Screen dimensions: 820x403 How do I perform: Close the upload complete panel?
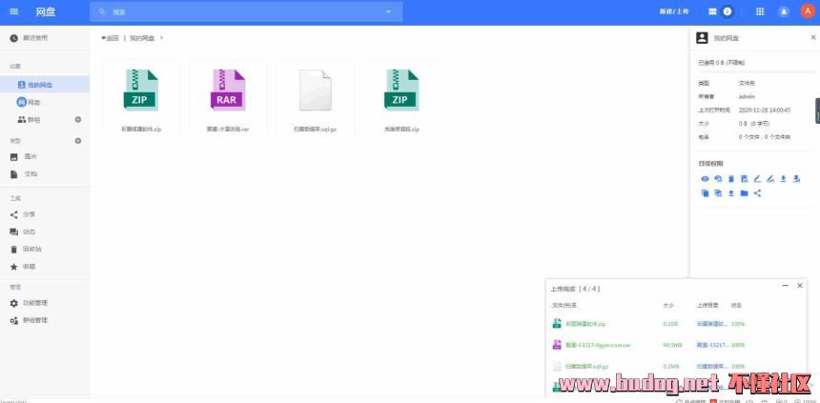(x=800, y=286)
